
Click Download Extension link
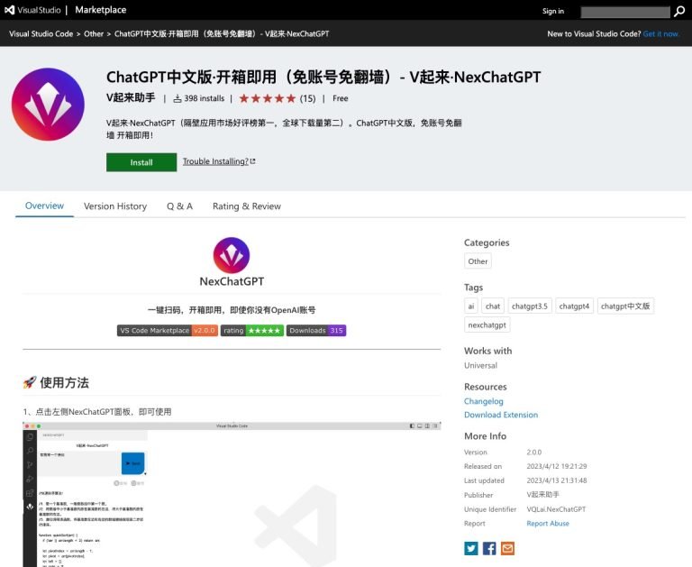[x=501, y=415]
